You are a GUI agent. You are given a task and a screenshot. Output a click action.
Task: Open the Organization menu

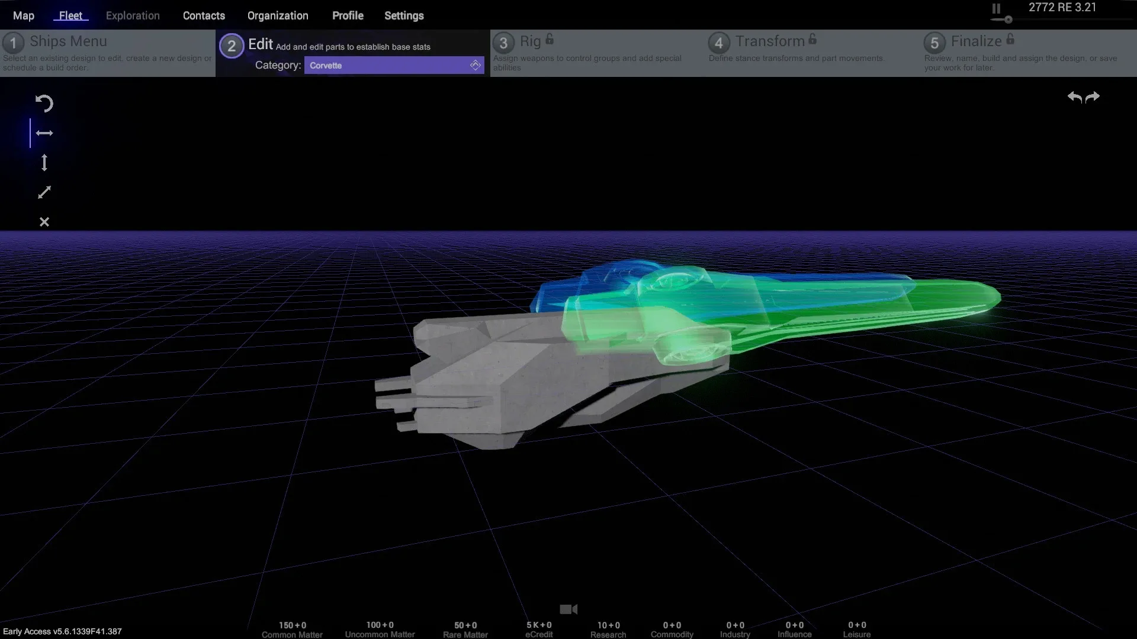[x=278, y=16]
